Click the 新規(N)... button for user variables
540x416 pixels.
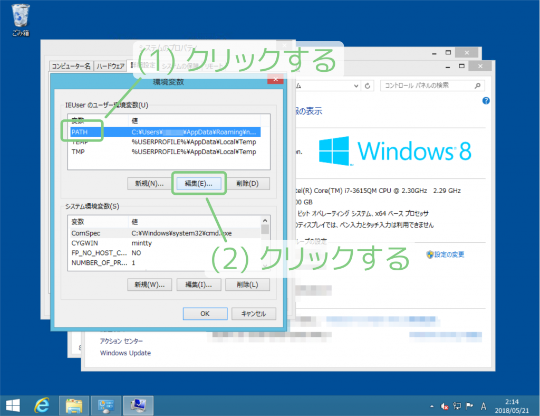click(149, 183)
